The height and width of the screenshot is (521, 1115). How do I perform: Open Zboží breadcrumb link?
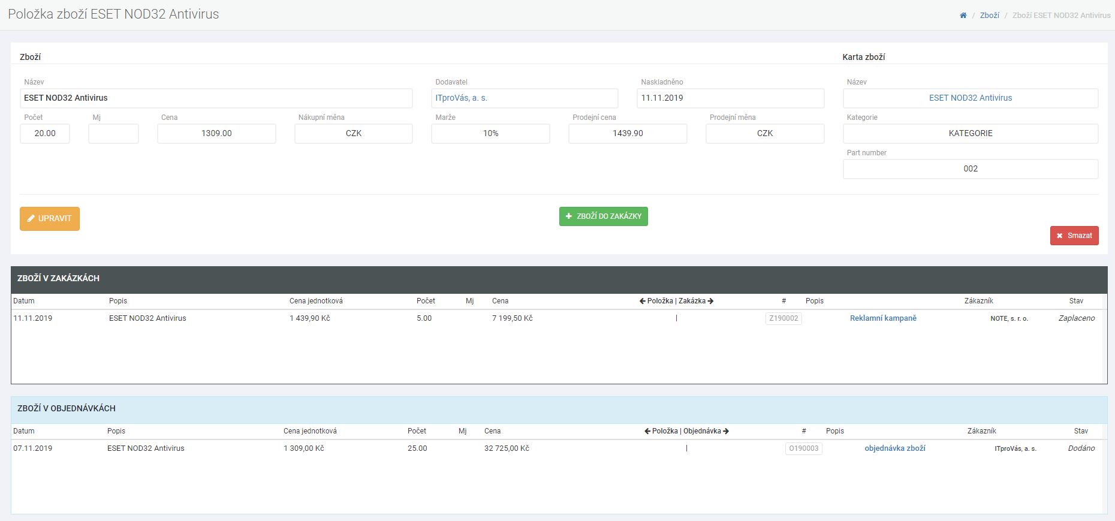click(x=989, y=16)
